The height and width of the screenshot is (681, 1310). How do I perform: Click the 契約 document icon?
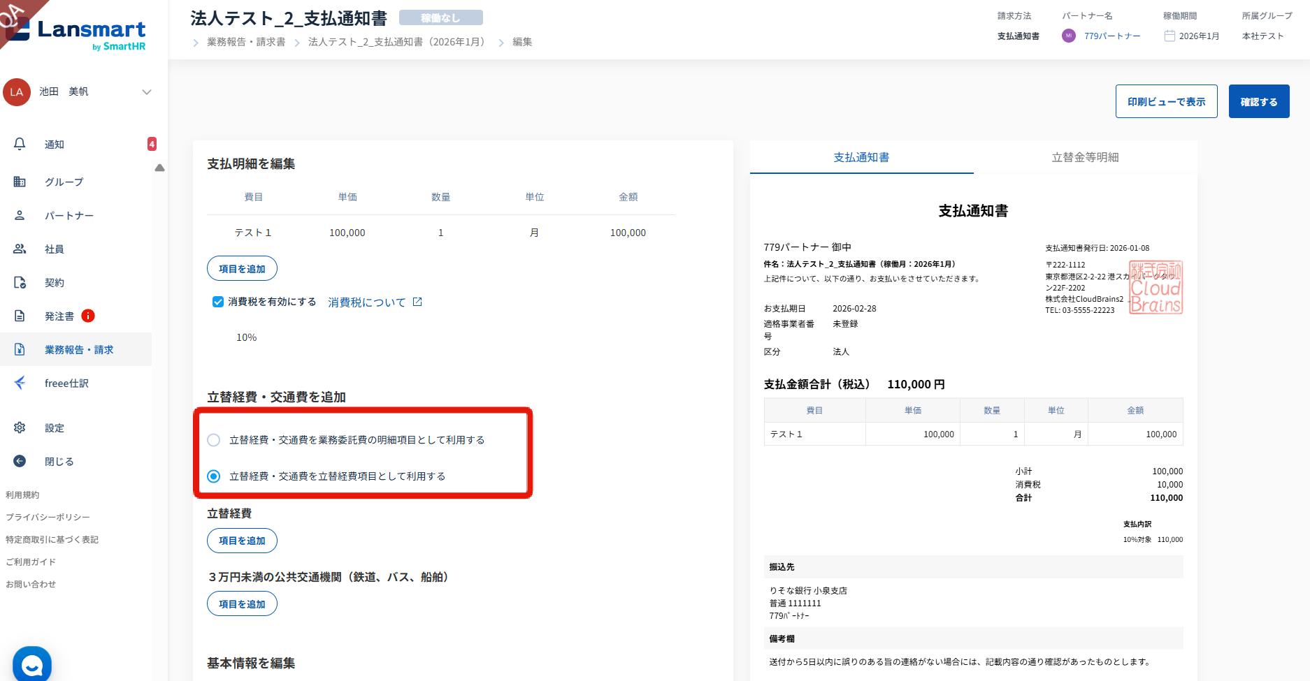[x=20, y=282]
